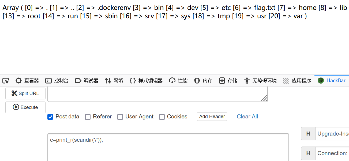Open the Network (网络) panel
The image size is (349, 161).
[x=114, y=81]
